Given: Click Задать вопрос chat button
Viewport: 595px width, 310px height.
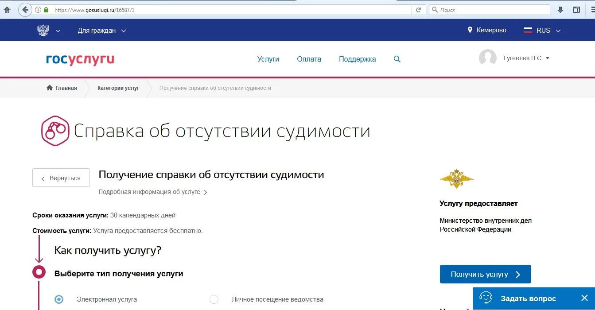Looking at the screenshot, I should point(528,298).
